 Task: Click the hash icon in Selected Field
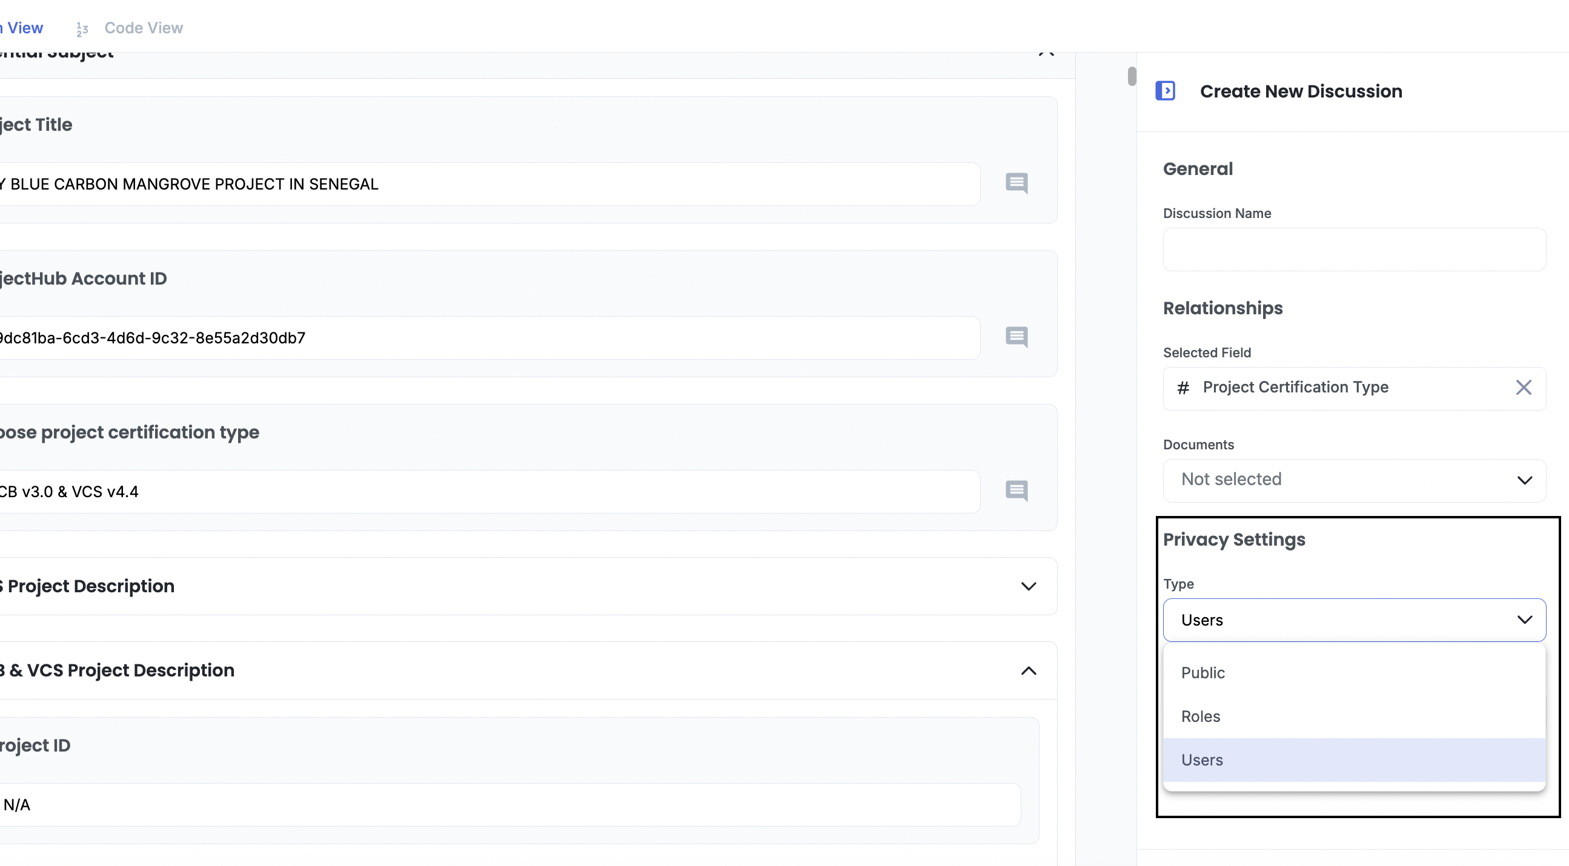click(x=1183, y=388)
